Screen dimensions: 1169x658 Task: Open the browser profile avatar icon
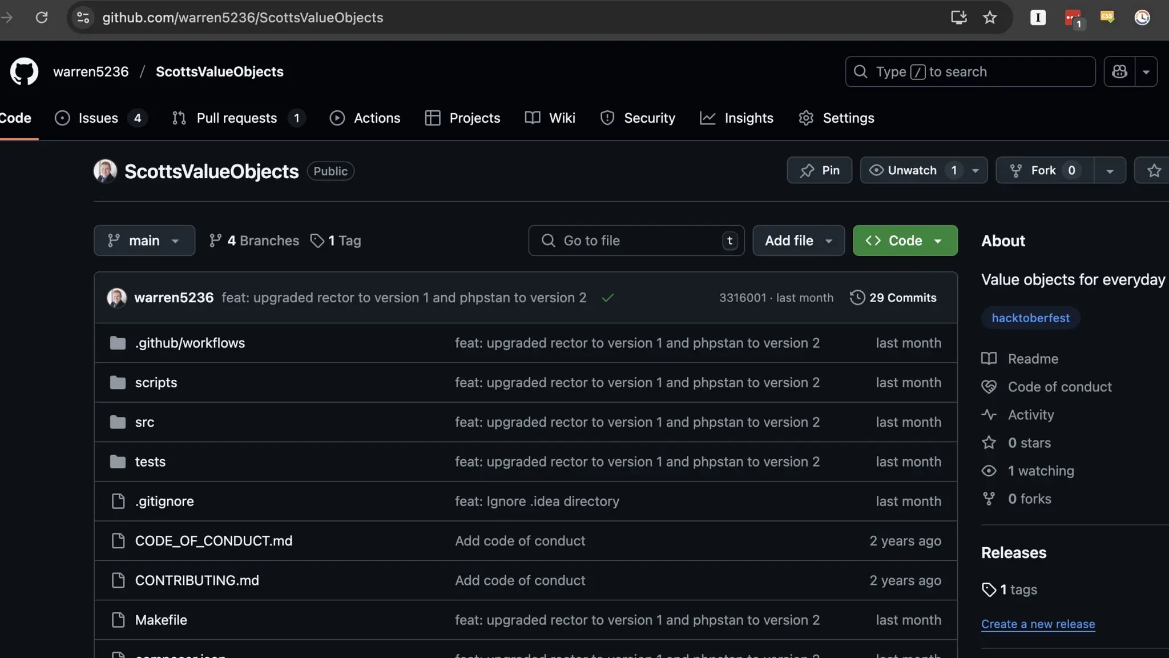click(1142, 18)
